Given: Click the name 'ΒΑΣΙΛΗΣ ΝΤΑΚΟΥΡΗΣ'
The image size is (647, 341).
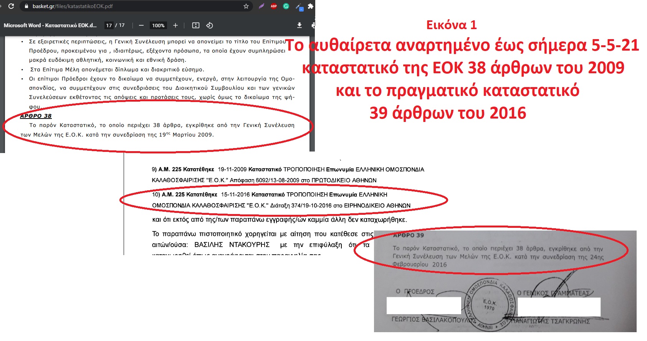Looking at the screenshot, I should click(x=232, y=245).
